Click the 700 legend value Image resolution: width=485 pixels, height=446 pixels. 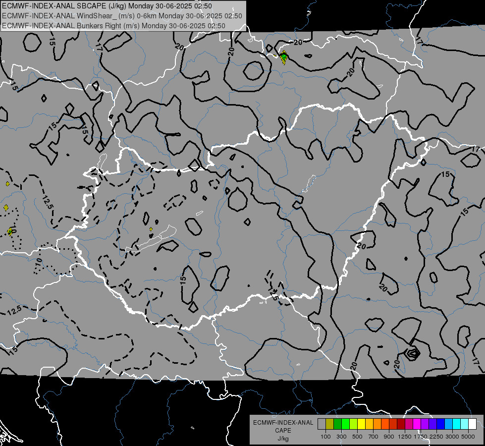pyautogui.click(x=373, y=437)
